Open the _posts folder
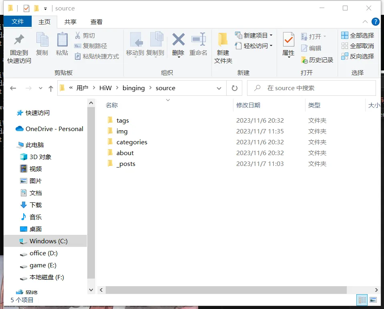Viewport: 384px width, 309px height. 126,164
